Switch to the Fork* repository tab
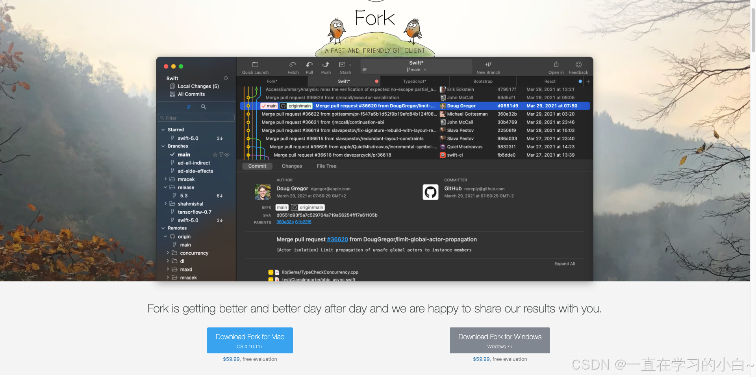 pyautogui.click(x=272, y=81)
